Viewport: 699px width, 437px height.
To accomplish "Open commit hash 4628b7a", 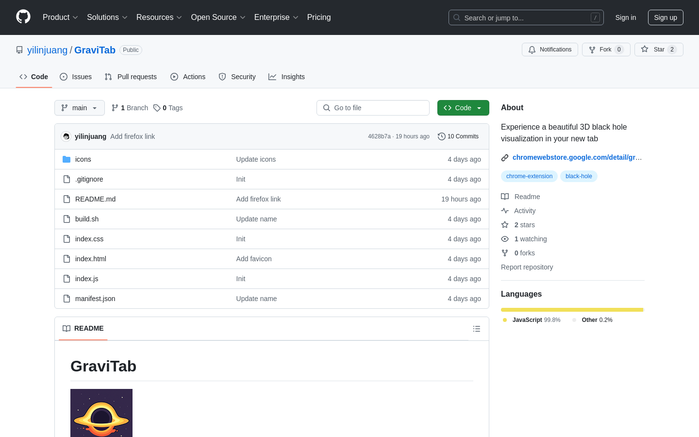I will (x=379, y=136).
